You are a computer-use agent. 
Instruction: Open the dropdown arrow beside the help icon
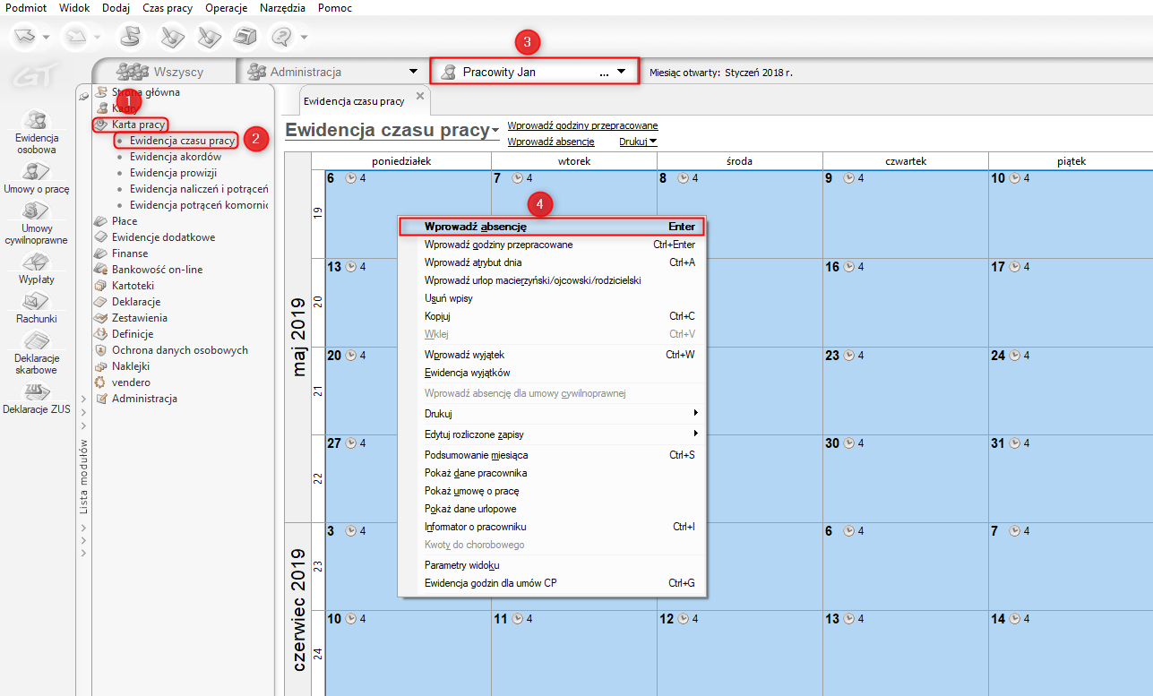(305, 37)
